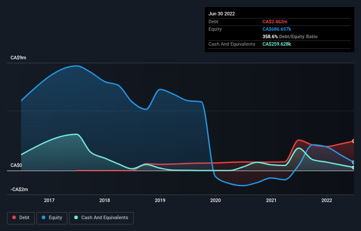Click the blue Equity legend dot

pyautogui.click(x=44, y=217)
